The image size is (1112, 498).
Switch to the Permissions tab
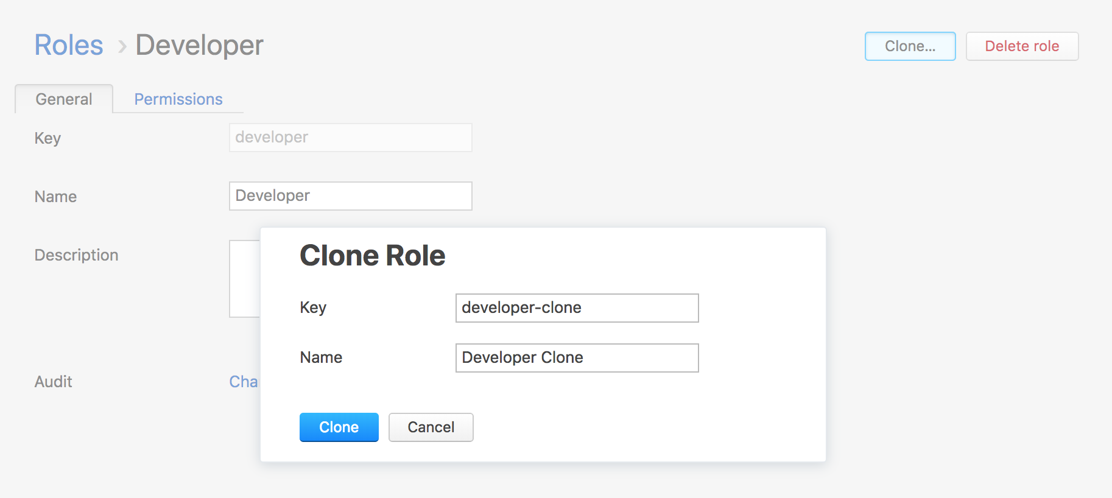(178, 99)
